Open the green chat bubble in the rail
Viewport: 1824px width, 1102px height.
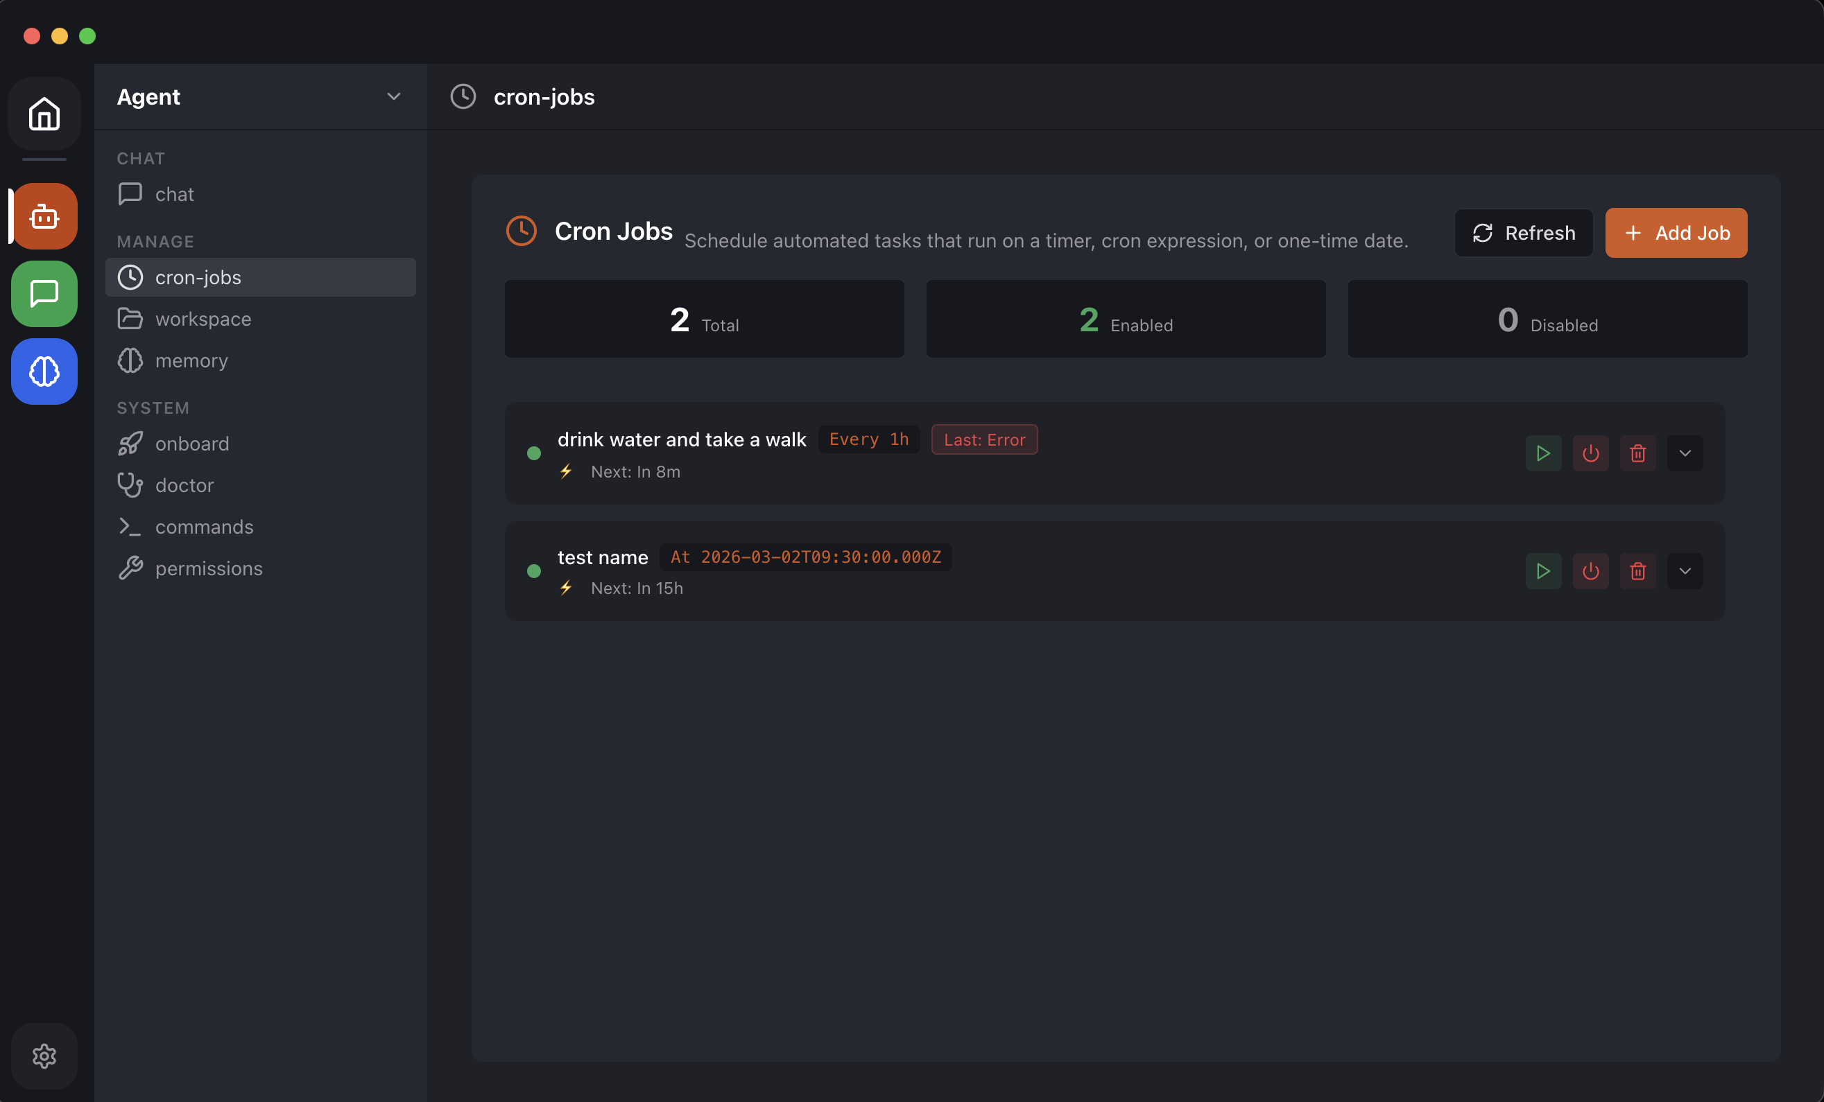point(44,294)
